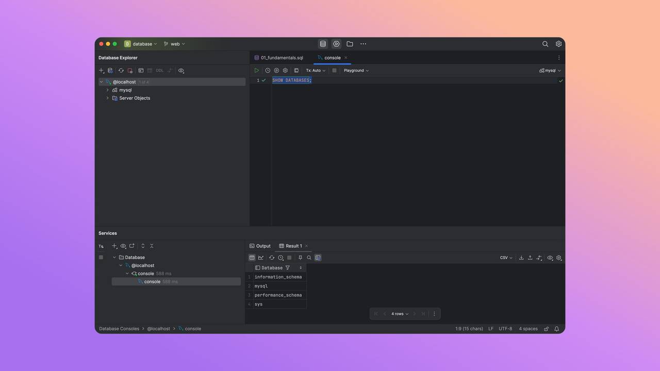The width and height of the screenshot is (660, 371).
Task: Open the Tx: Auto transaction mode dropdown
Action: [x=316, y=71]
